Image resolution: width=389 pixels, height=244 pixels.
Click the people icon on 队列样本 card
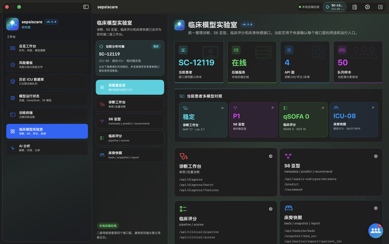(x=342, y=50)
